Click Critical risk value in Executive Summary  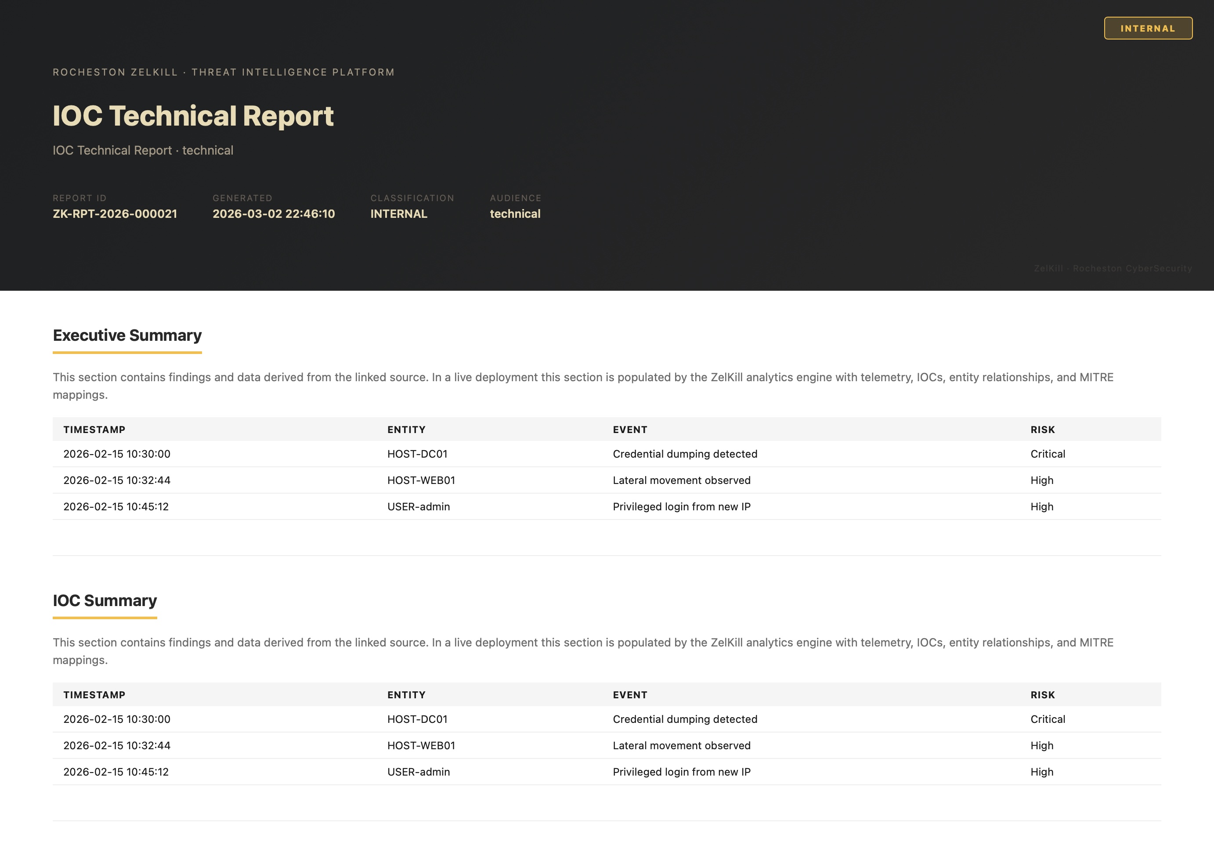click(x=1048, y=454)
